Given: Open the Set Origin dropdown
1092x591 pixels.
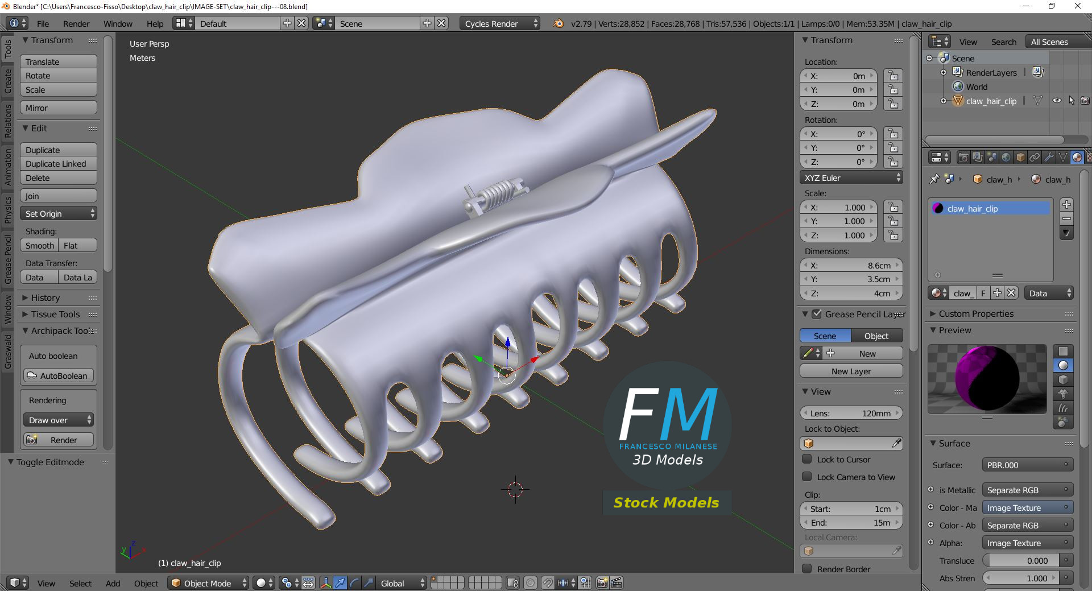Looking at the screenshot, I should [x=59, y=214].
